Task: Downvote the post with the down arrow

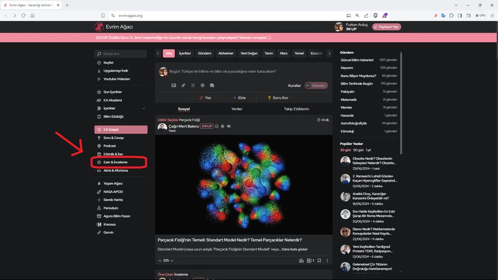Action: [172, 261]
